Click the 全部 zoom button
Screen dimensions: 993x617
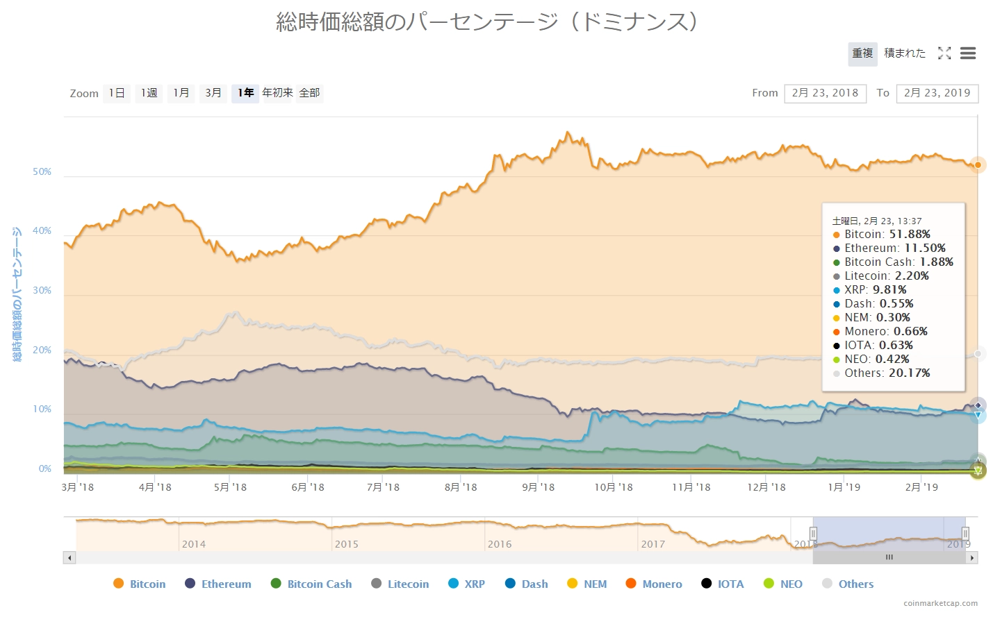click(x=310, y=93)
